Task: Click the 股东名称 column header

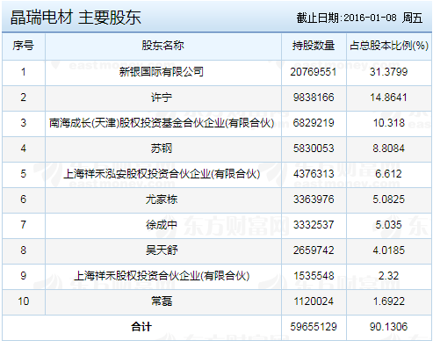Action: point(162,46)
